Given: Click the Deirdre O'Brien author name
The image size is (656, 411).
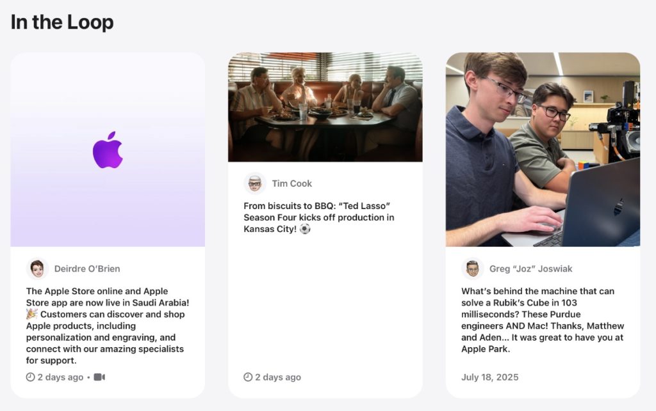Looking at the screenshot, I should pos(87,268).
